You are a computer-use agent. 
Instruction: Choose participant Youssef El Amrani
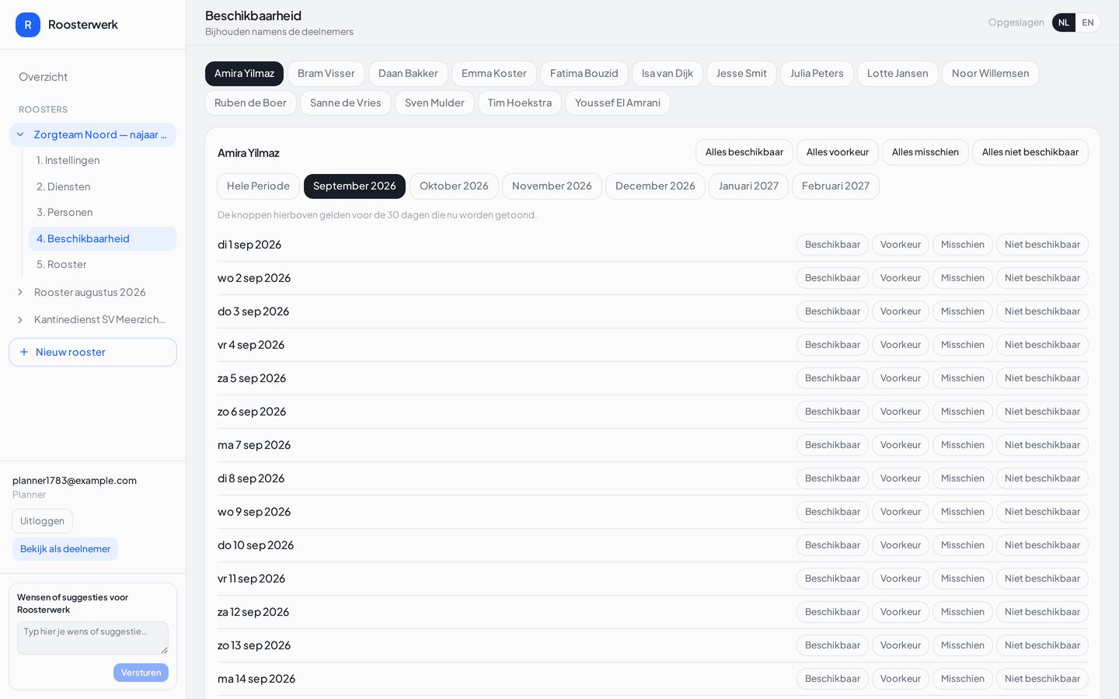[618, 103]
